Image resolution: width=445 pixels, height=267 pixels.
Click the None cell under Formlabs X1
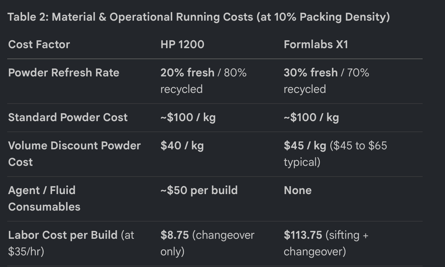298,190
